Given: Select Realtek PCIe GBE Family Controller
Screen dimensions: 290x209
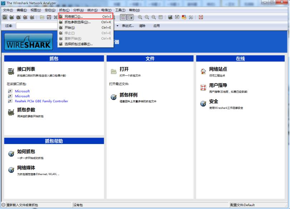Looking at the screenshot, I should [41, 101].
